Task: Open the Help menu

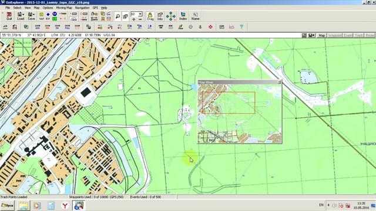Action: tap(104, 8)
